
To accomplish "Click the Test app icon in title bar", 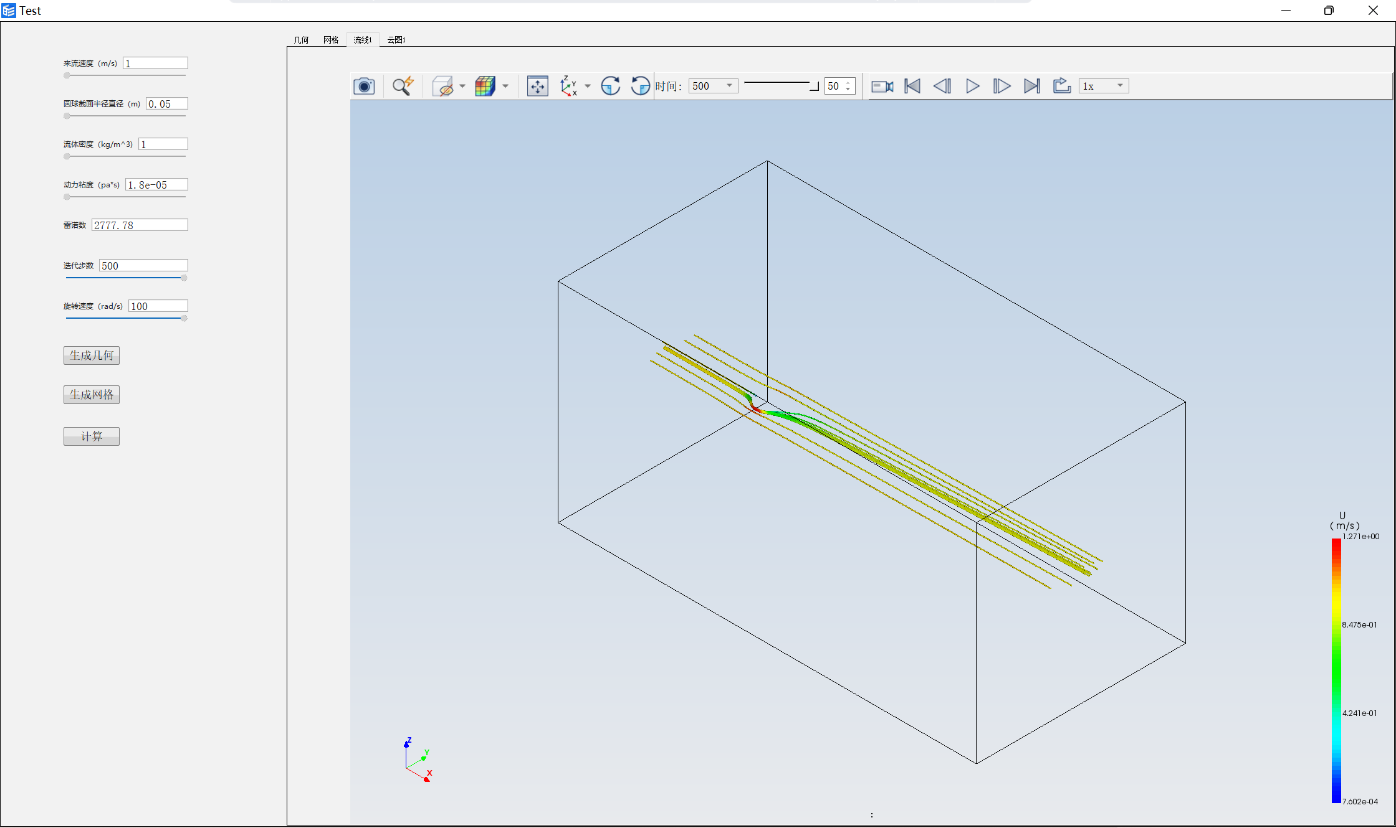I will click(x=9, y=11).
